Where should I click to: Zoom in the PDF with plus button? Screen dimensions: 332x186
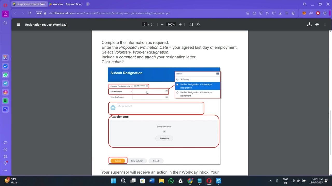tap(180, 25)
